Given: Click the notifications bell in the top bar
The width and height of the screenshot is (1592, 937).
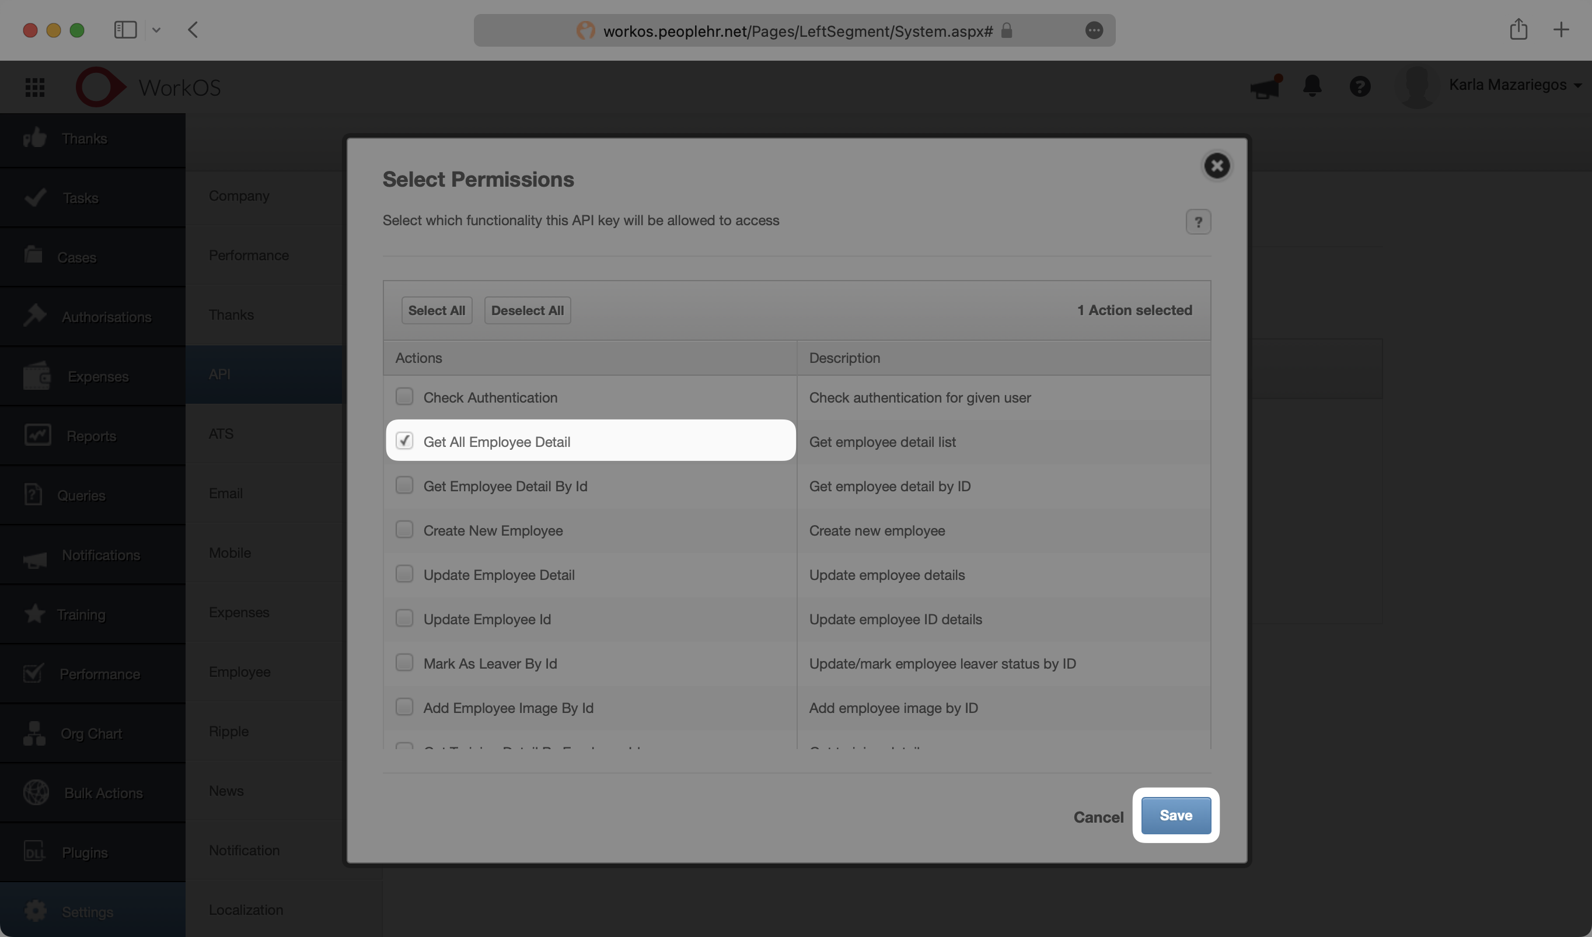Looking at the screenshot, I should tap(1312, 86).
